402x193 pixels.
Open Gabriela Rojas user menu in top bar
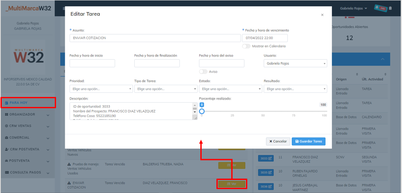click(354, 8)
